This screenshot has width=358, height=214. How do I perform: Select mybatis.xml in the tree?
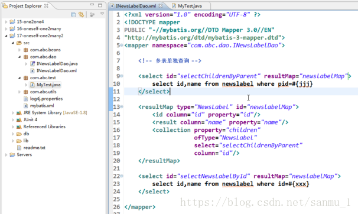pyautogui.click(x=42, y=106)
